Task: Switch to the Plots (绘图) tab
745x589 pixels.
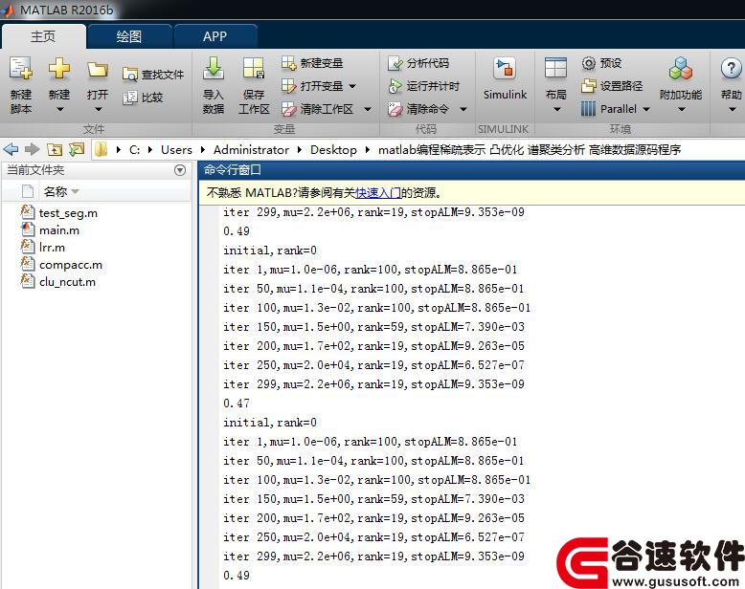Action: tap(128, 36)
